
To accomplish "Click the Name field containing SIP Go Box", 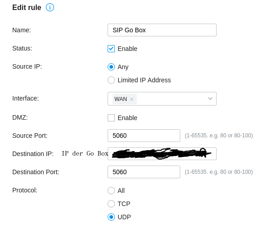I will coord(162,30).
